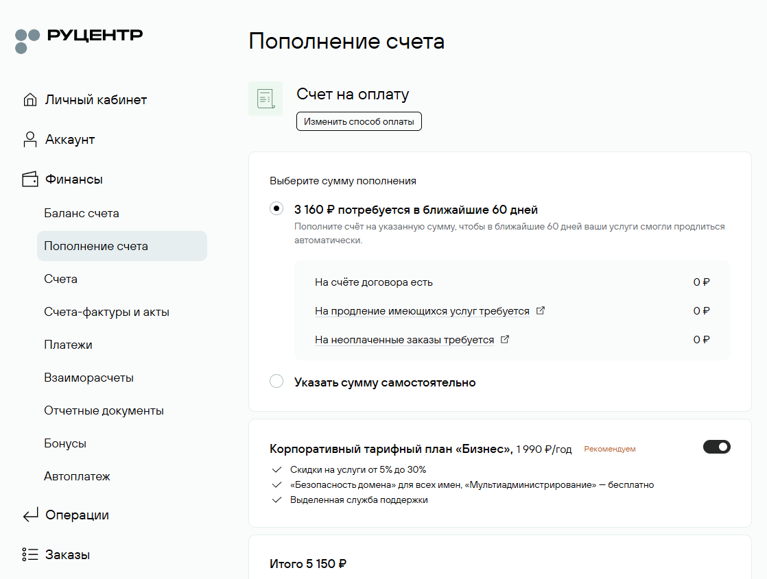Open Личный кабинет via the house icon
The image size is (767, 579).
(x=29, y=100)
